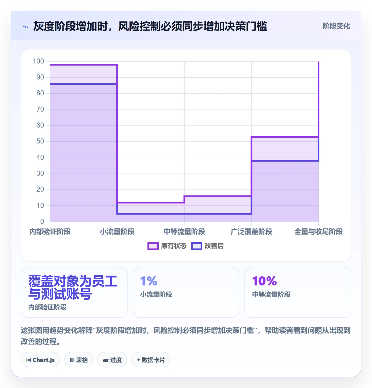
Task: Open the Chart.js tag
Action: click(x=40, y=360)
